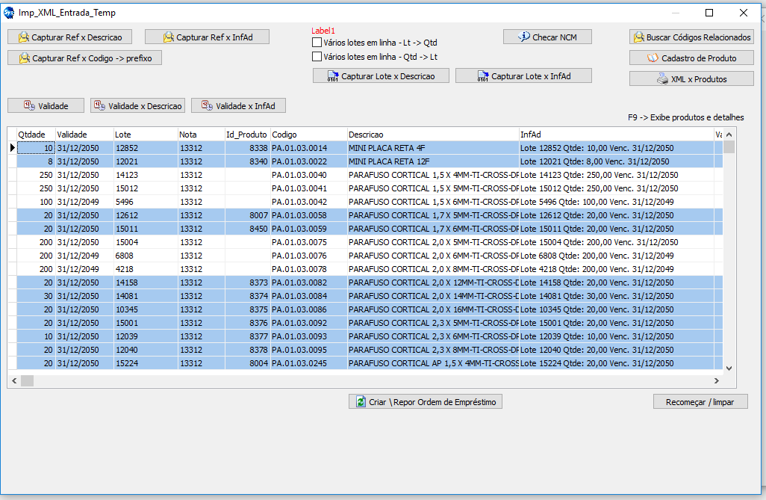Click green icon on Criar \ Repor Ordem
This screenshot has height=500, width=766.
(361, 402)
